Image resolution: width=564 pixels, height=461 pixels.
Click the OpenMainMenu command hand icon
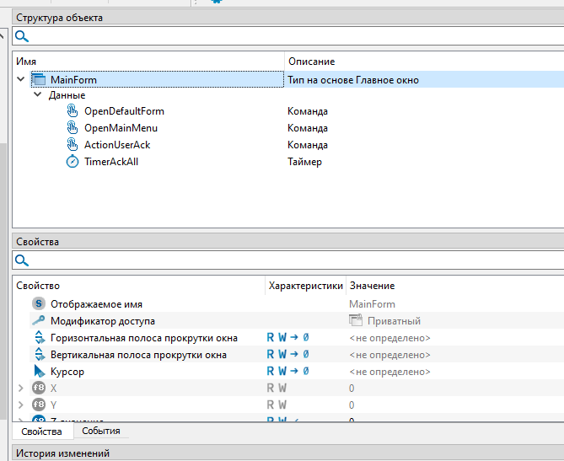[x=73, y=128]
